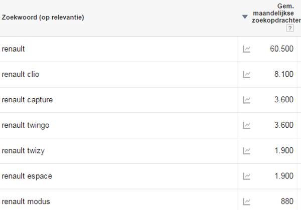Open the trend chart icon for renault

coord(246,49)
